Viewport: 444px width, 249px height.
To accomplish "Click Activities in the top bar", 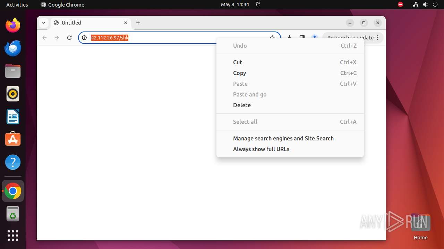I will 17,4.
